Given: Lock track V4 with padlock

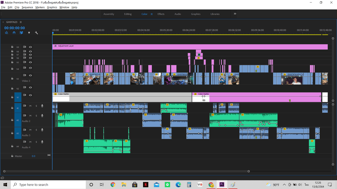Looking at the screenshot, I should click(x=12, y=69).
